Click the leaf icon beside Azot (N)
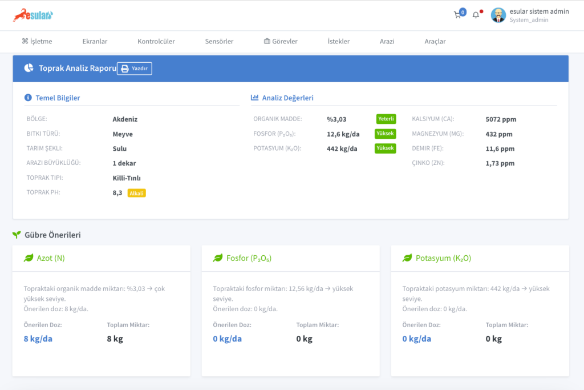Screen dimensions: 584x390 click(29, 258)
